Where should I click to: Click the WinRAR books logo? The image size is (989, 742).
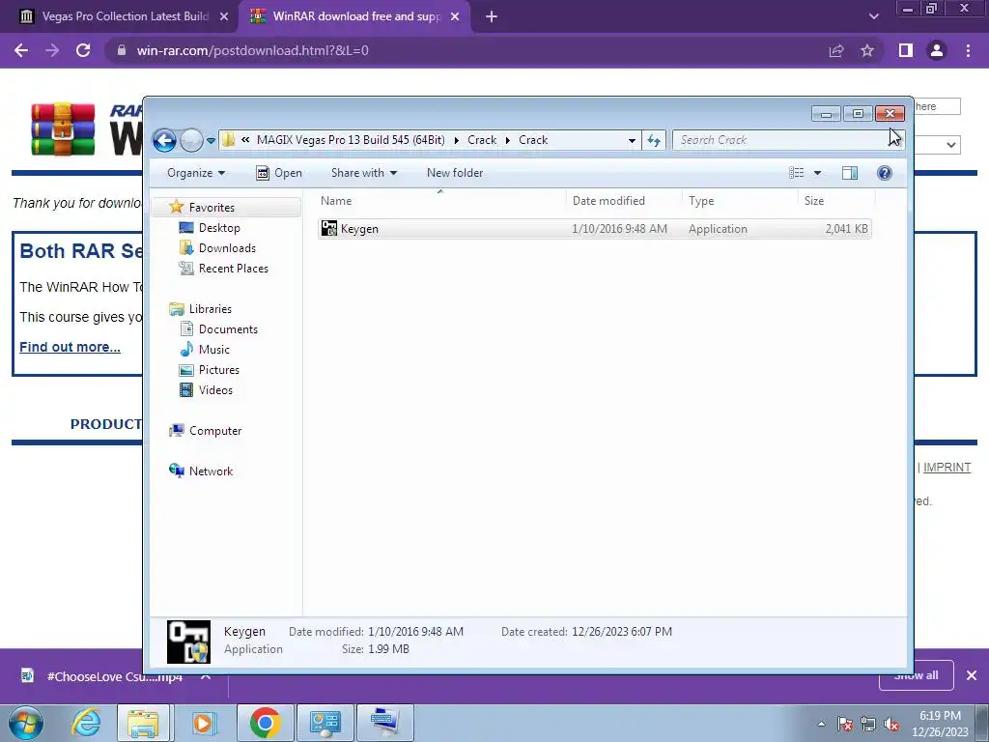click(x=63, y=129)
